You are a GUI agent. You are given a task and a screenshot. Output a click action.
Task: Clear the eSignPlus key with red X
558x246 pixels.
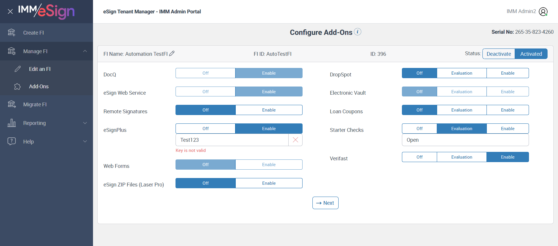point(295,140)
